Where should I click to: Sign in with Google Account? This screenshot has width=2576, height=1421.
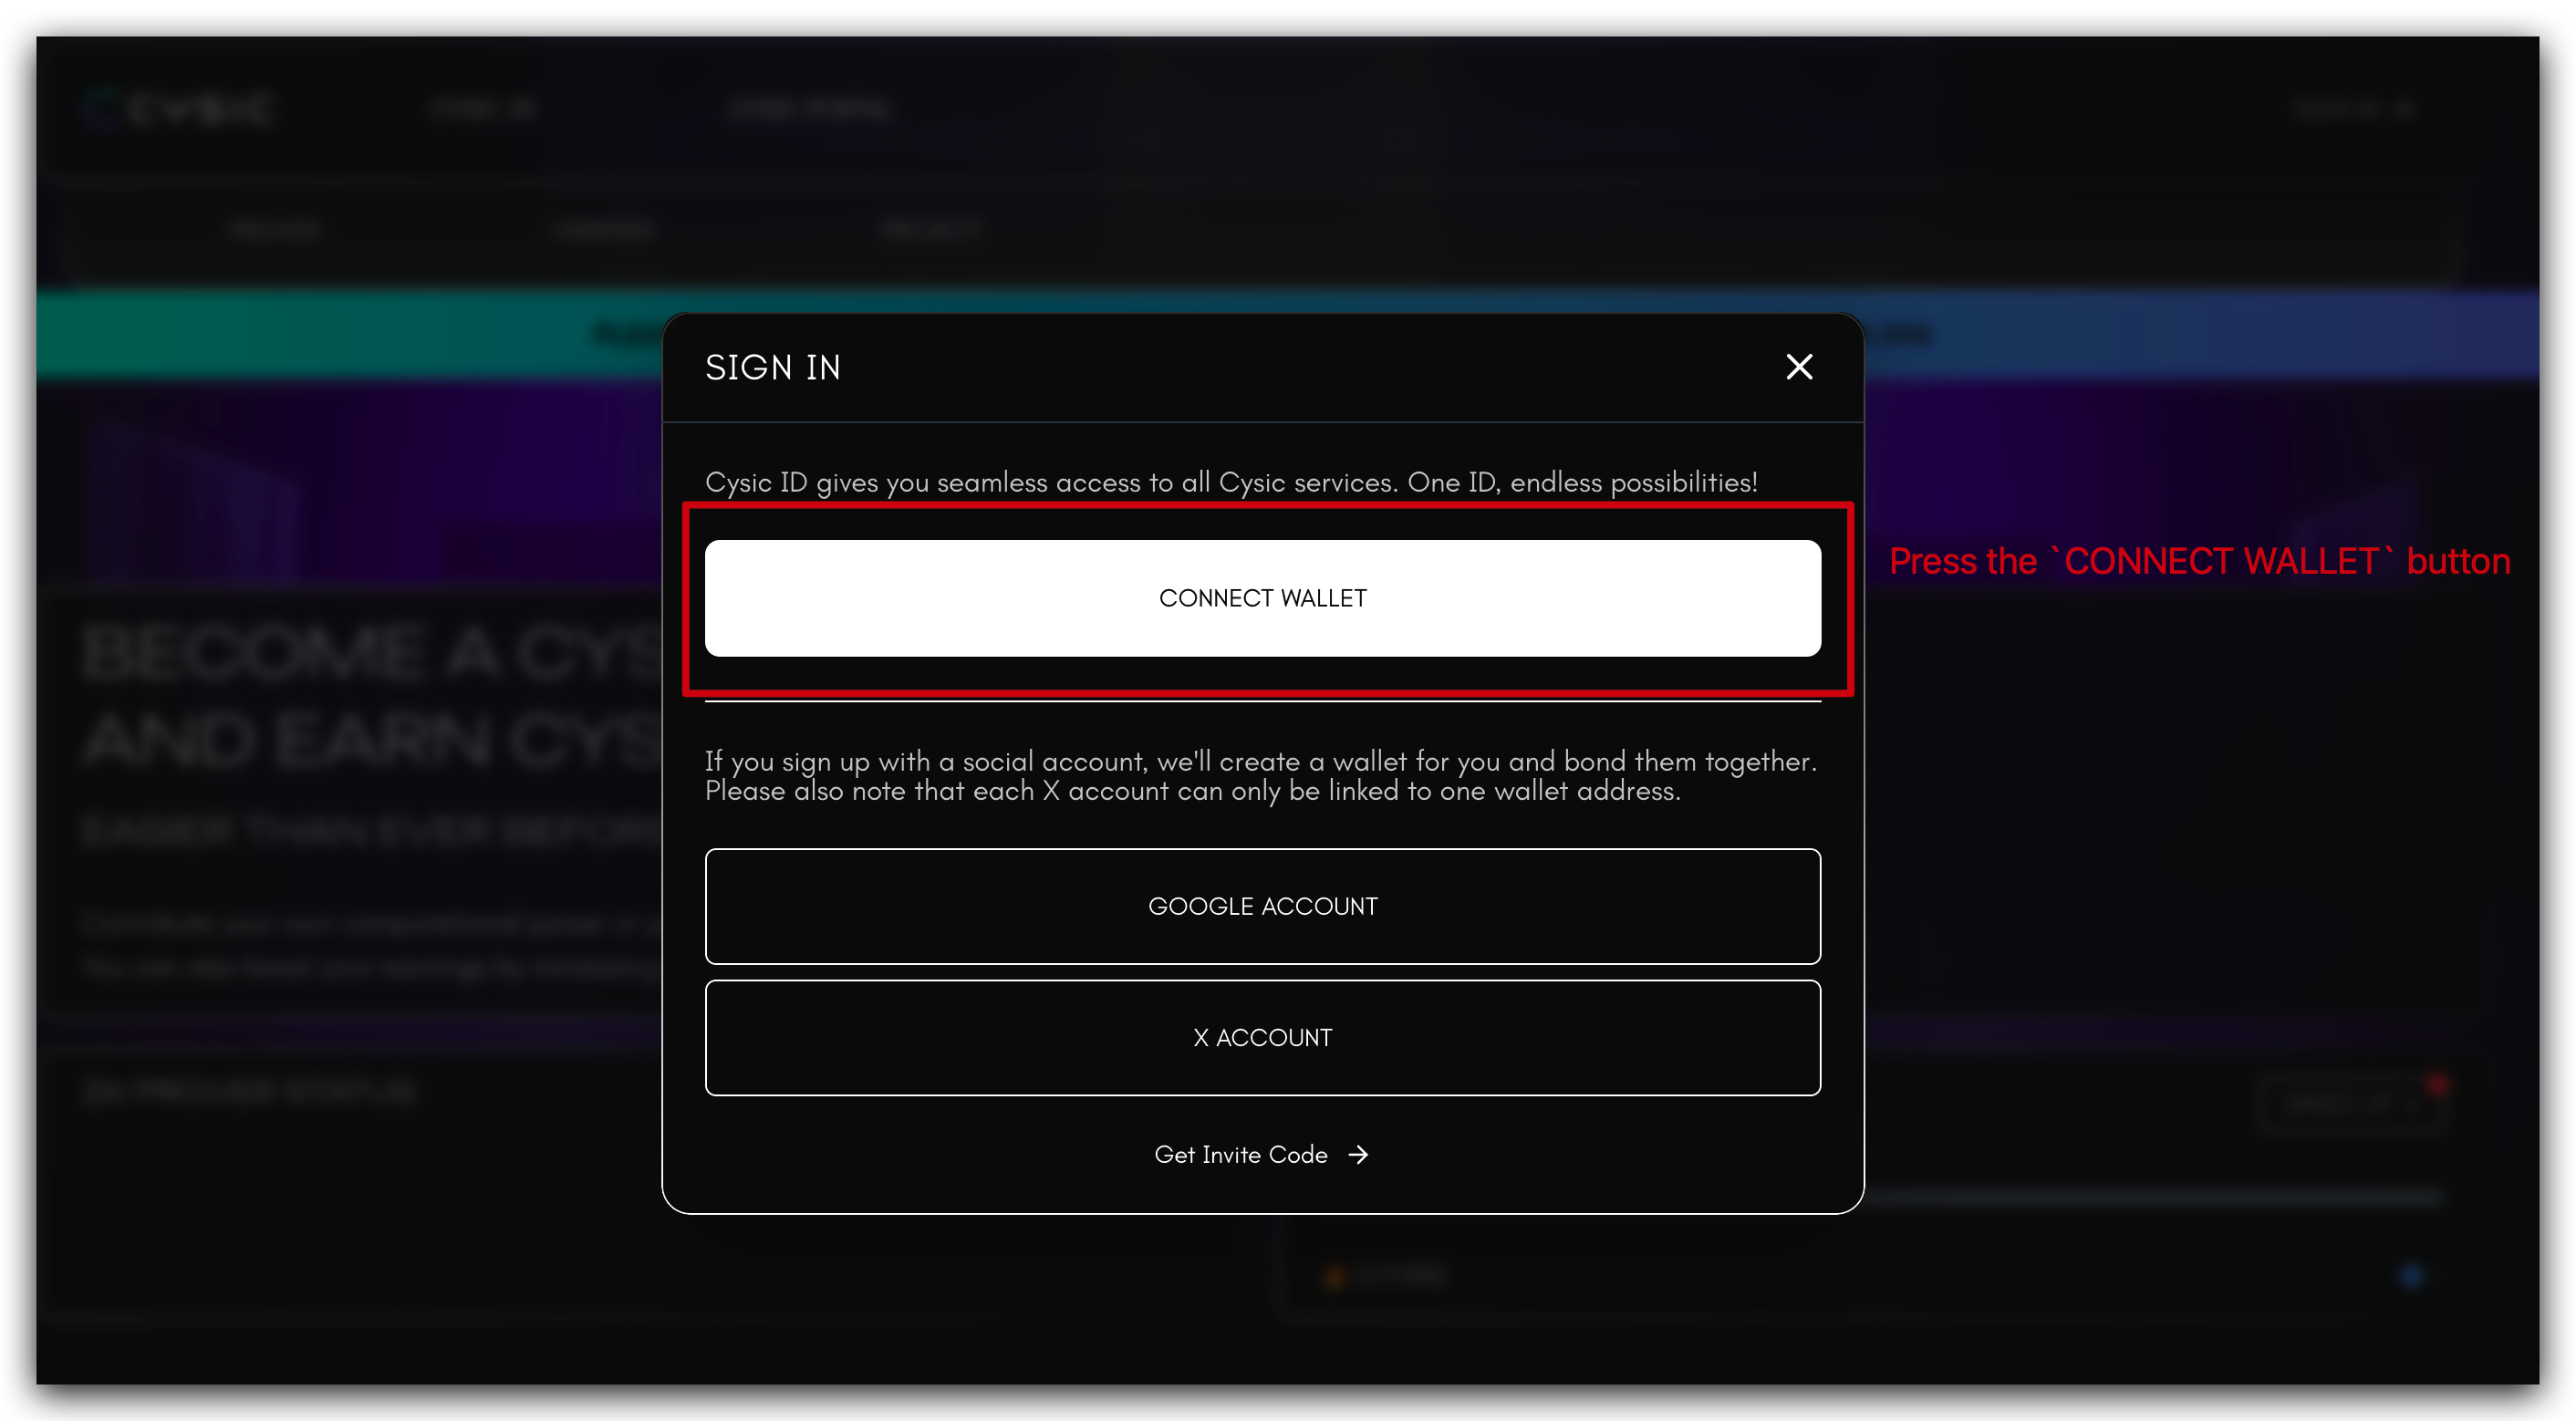tap(1262, 906)
